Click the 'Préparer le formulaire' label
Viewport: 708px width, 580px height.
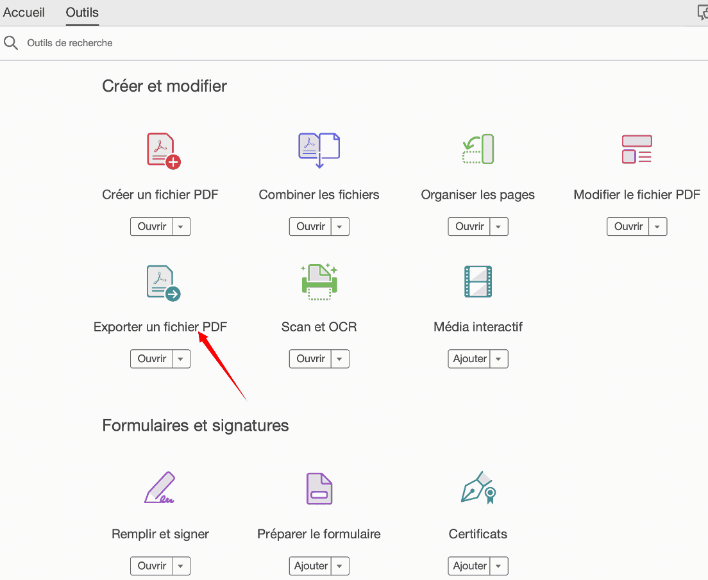pos(319,534)
